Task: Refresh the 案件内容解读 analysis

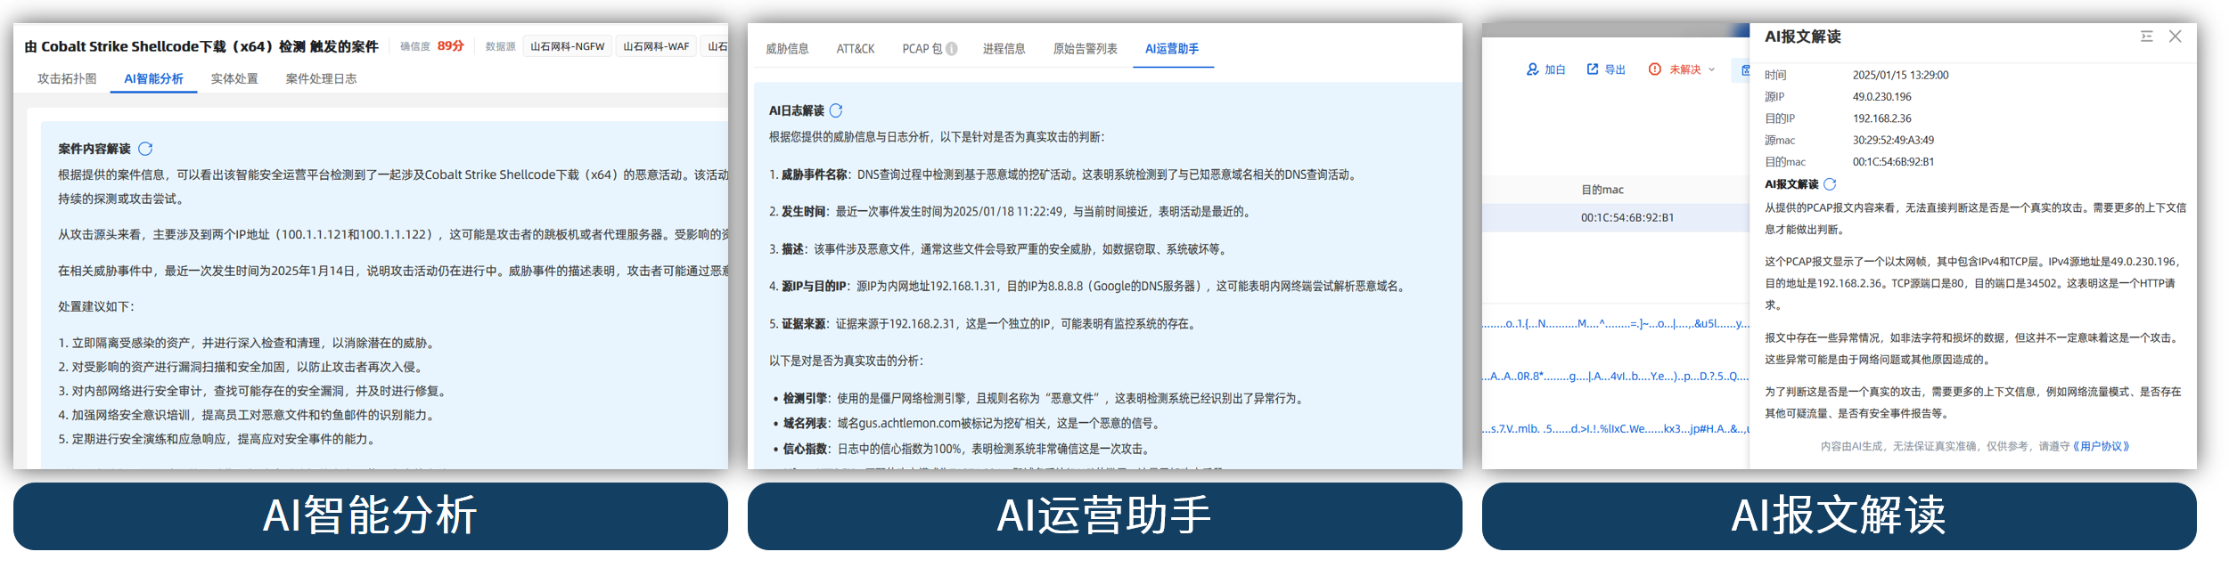Action: click(x=145, y=149)
